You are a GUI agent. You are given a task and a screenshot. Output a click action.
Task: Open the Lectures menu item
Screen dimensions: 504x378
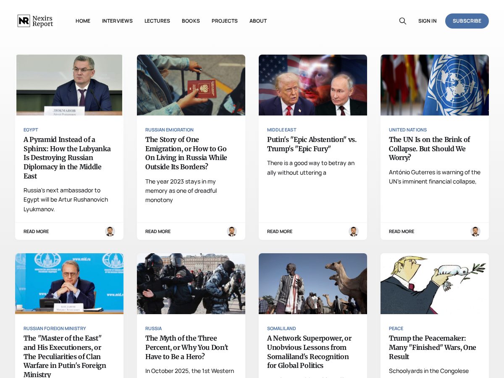[x=157, y=21]
